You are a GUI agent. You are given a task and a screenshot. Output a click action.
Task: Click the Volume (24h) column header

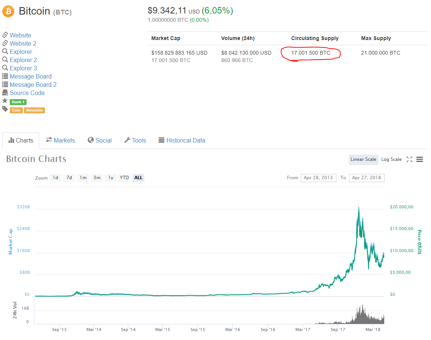pyautogui.click(x=238, y=38)
